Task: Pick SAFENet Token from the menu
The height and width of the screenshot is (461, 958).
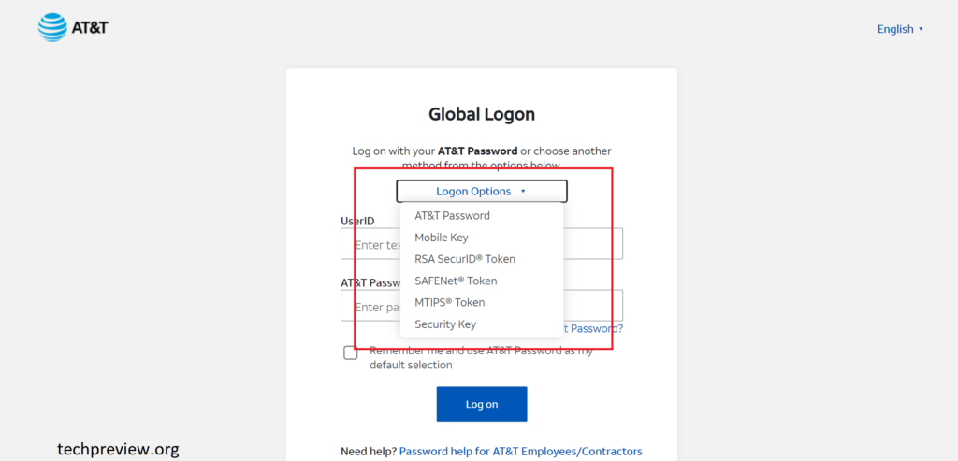Action: 456,281
